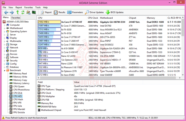The width and height of the screenshot is (186, 121).
Task: Open Report from the toolbar
Action: [46, 12]
